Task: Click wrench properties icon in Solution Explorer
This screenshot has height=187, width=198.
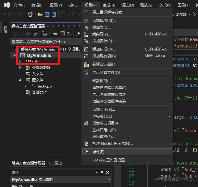Action: pyautogui.click(x=78, y=34)
